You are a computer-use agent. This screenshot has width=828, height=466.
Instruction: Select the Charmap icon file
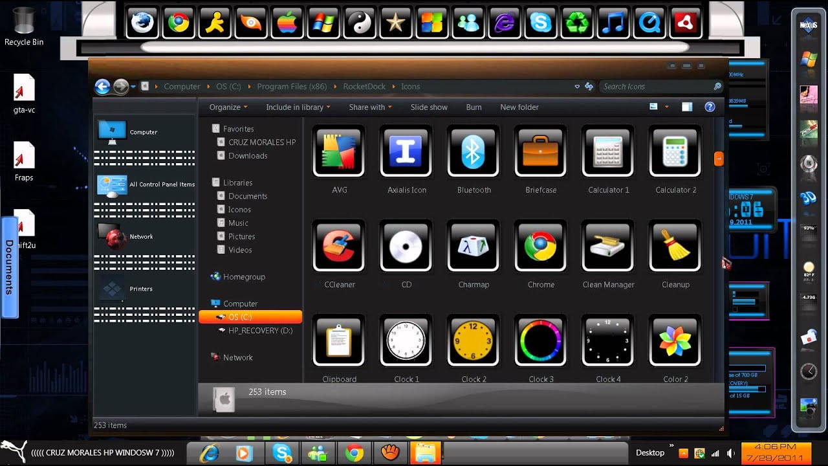474,253
